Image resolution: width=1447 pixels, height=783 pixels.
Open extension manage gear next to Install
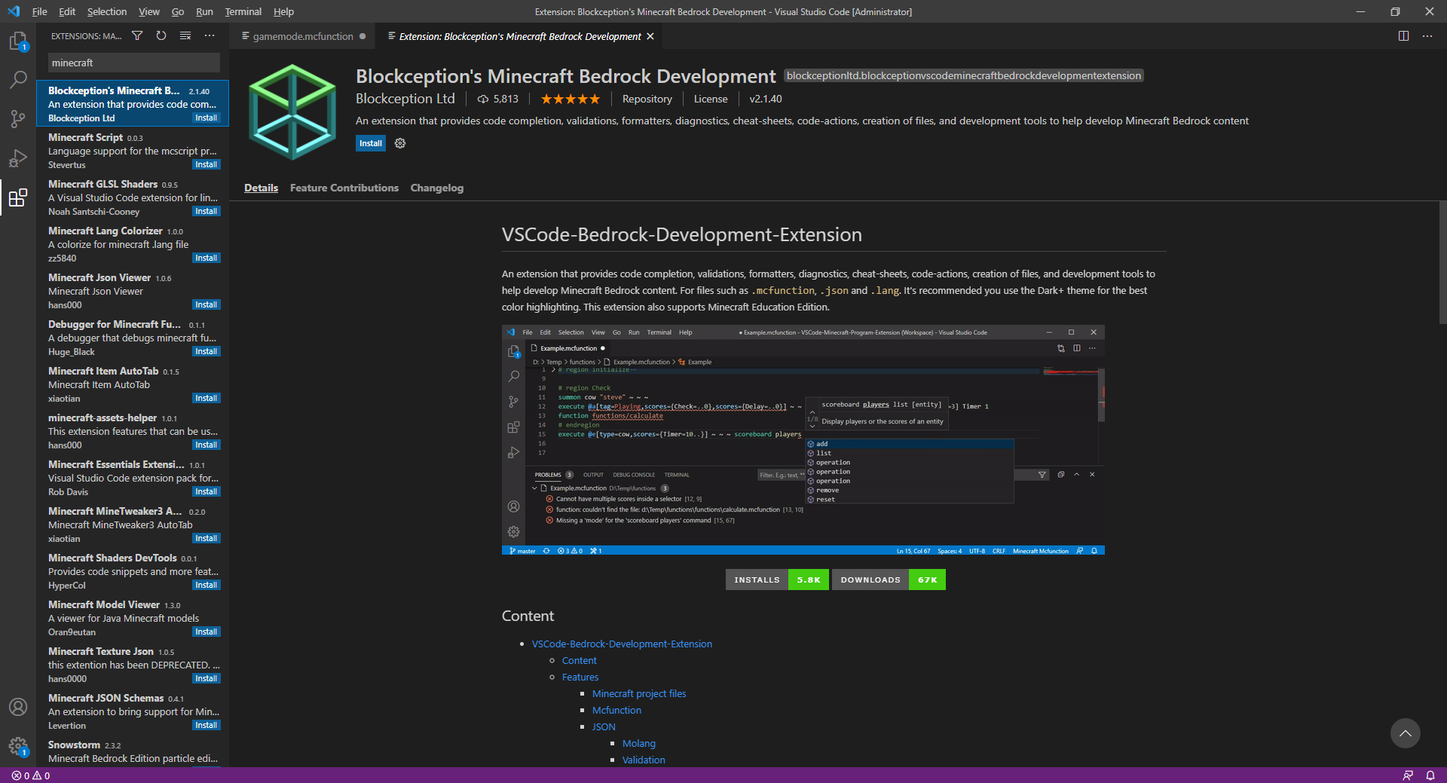(x=400, y=143)
